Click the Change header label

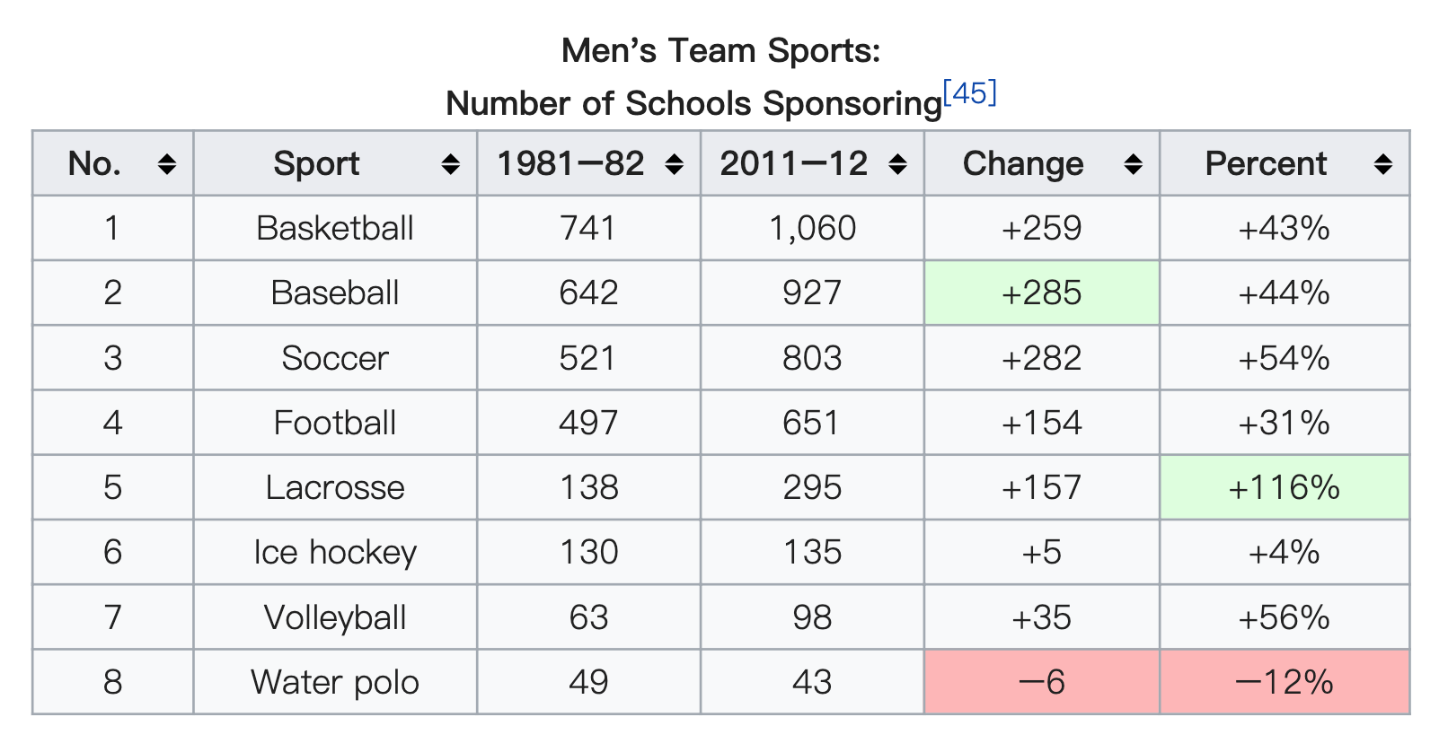coord(1023,164)
